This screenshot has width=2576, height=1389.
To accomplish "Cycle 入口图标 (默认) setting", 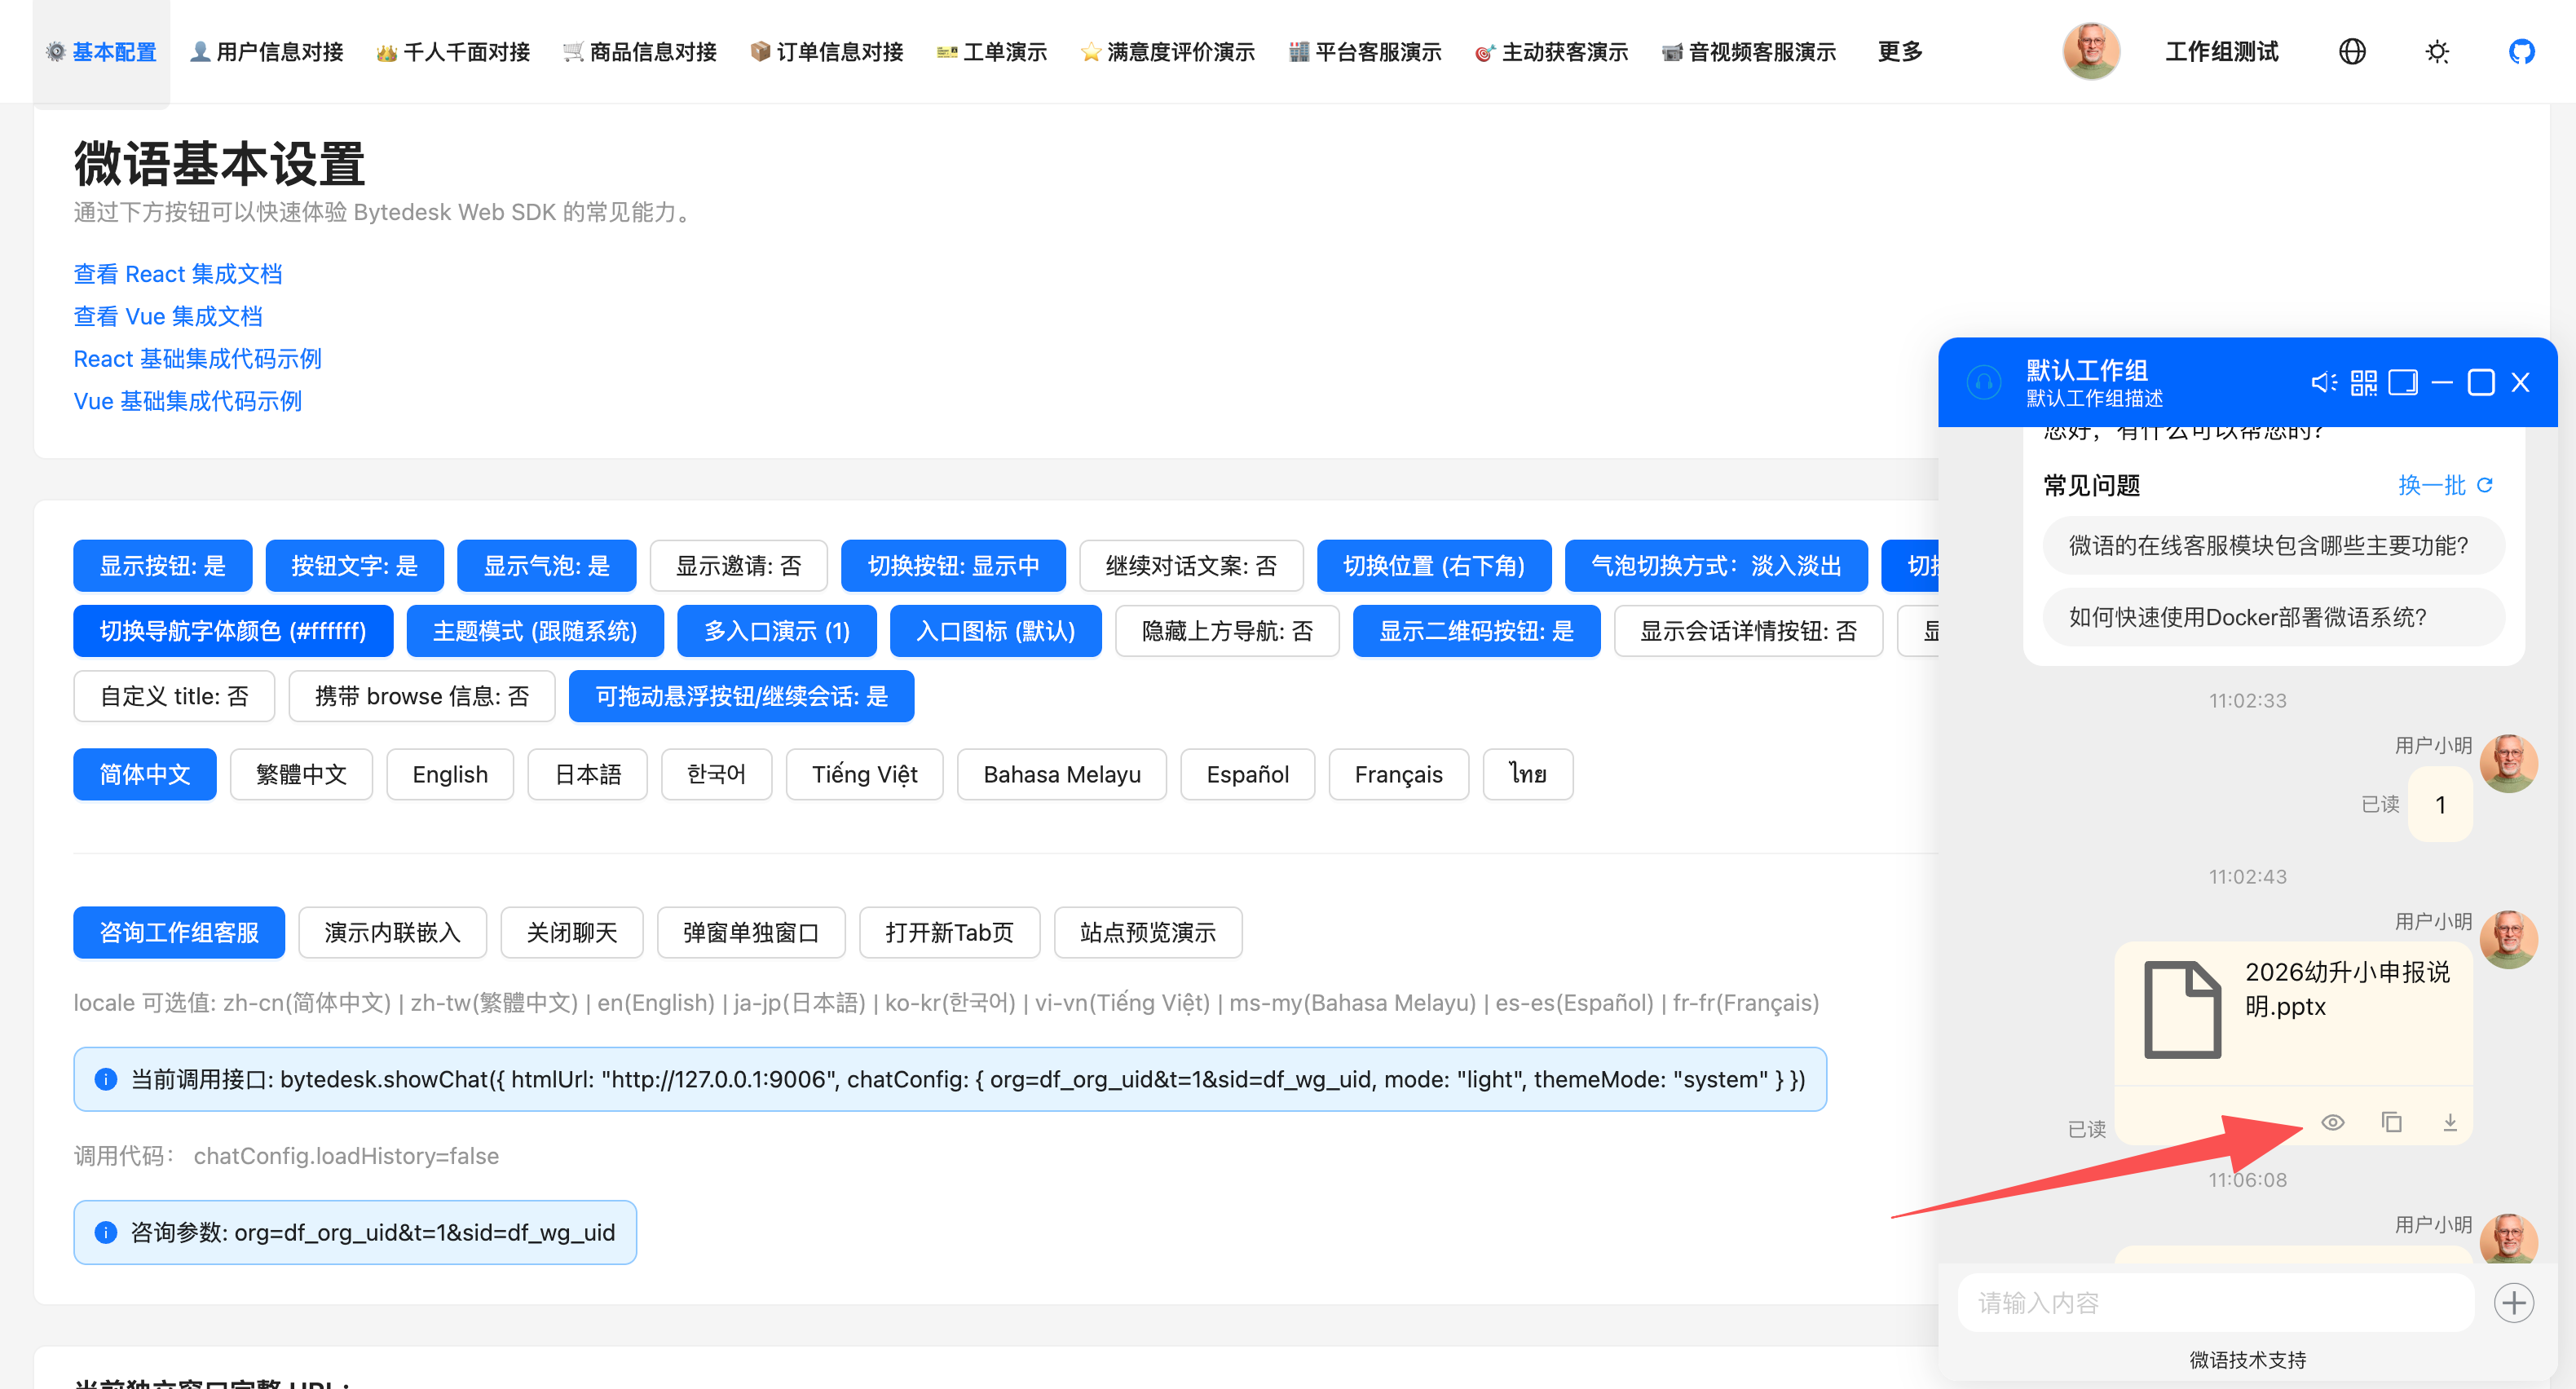I will (x=996, y=631).
